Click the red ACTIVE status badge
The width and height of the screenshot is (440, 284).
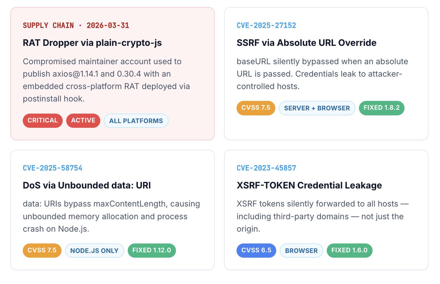(83, 120)
